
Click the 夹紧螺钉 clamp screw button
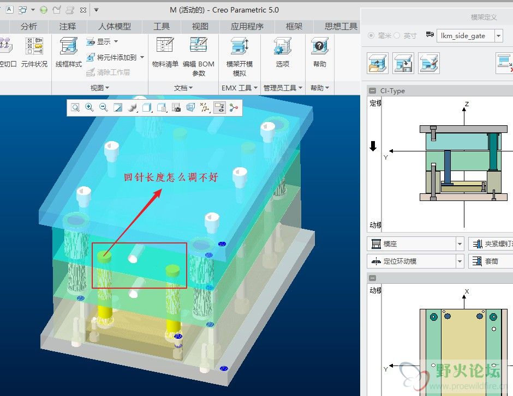click(x=491, y=243)
